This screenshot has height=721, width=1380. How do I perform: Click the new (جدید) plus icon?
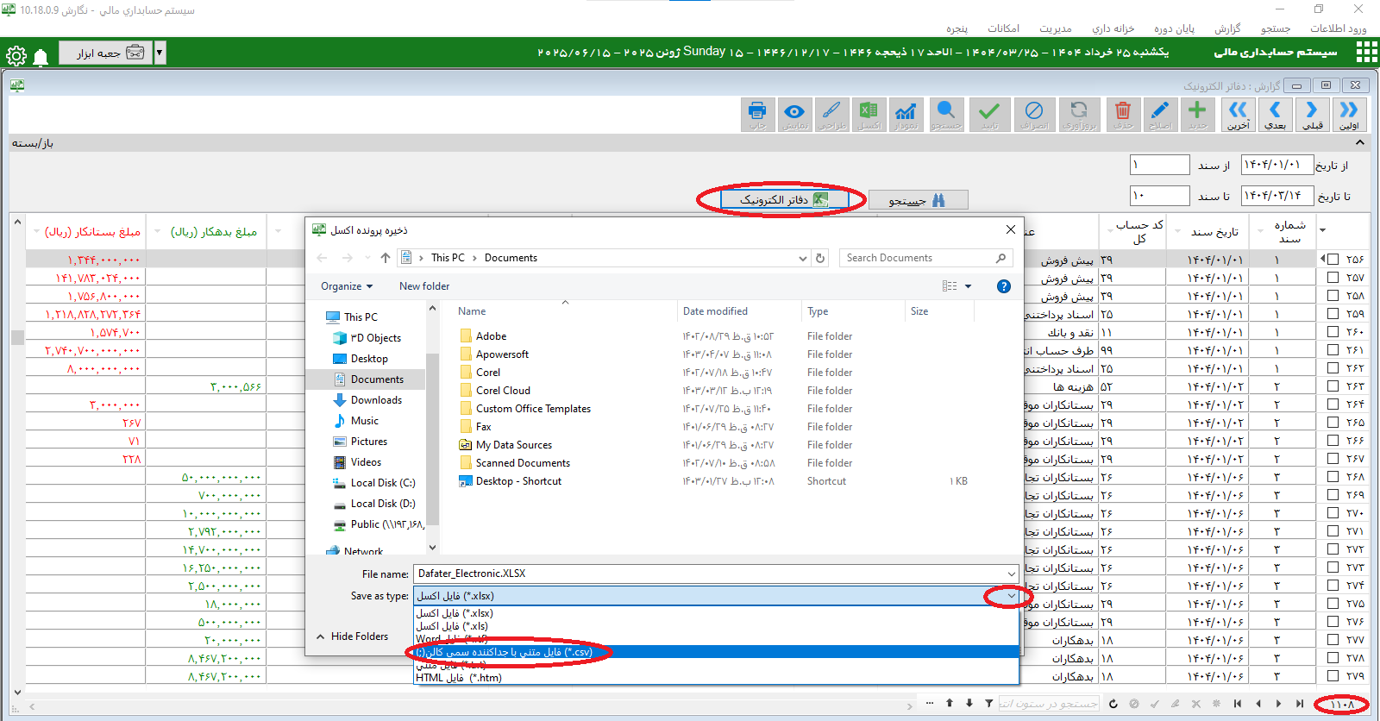pos(1197,115)
